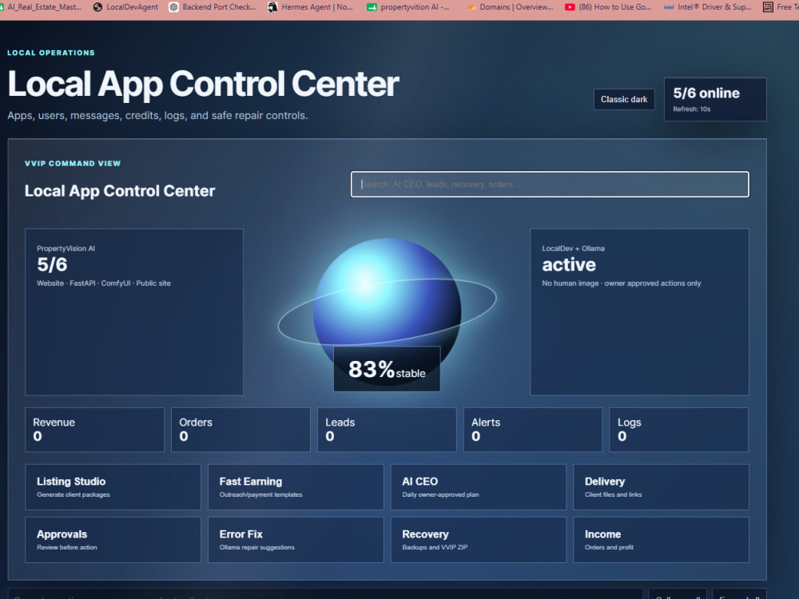This screenshot has height=599, width=799.
Task: Click the Apps, users, messages description line
Action: point(157,116)
